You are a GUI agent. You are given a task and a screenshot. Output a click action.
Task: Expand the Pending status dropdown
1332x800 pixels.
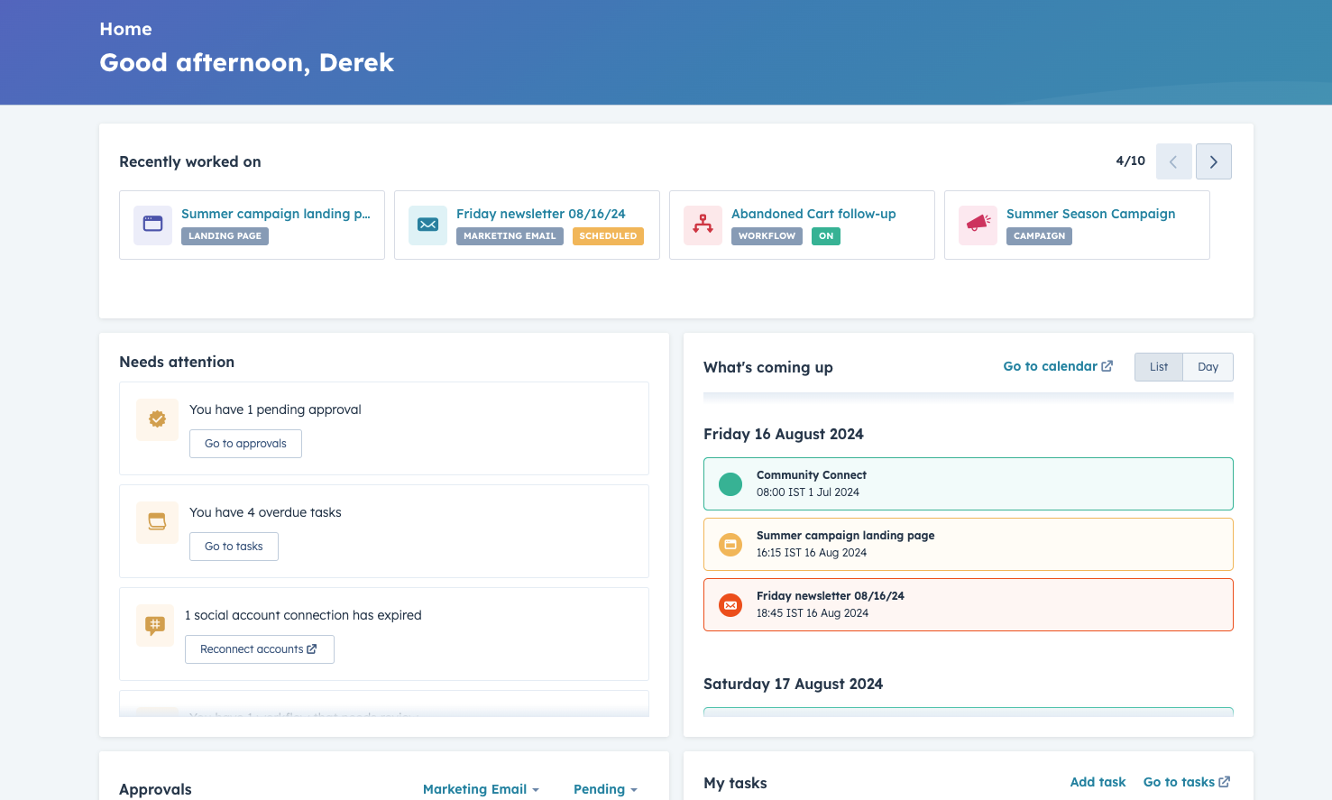pyautogui.click(x=604, y=788)
